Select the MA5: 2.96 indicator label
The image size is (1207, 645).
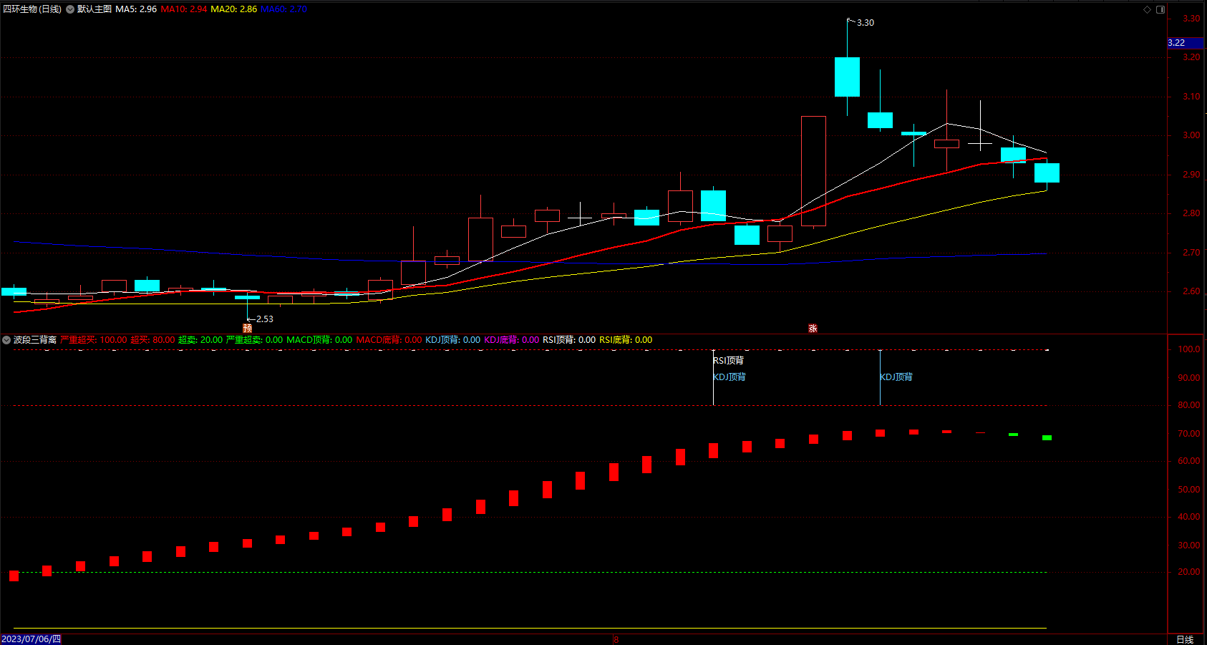coord(136,9)
